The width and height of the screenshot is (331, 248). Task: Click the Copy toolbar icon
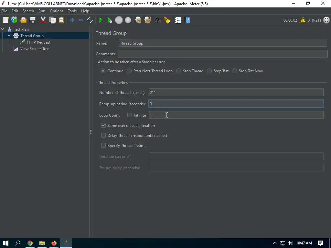click(52, 20)
